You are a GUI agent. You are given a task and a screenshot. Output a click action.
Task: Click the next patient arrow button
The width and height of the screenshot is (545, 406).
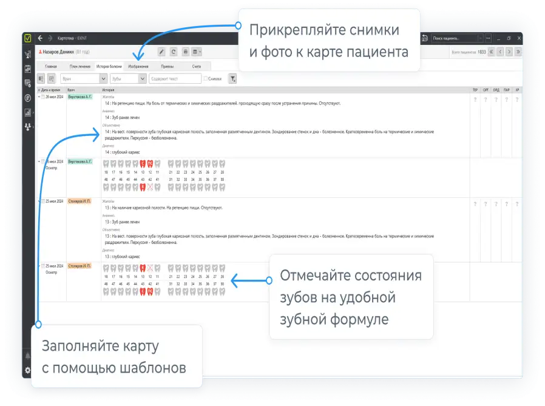(508, 52)
